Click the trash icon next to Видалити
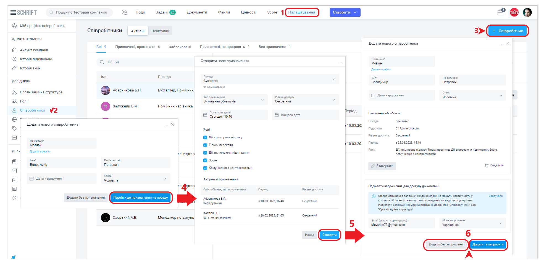The width and height of the screenshot is (544, 265). (x=487, y=166)
